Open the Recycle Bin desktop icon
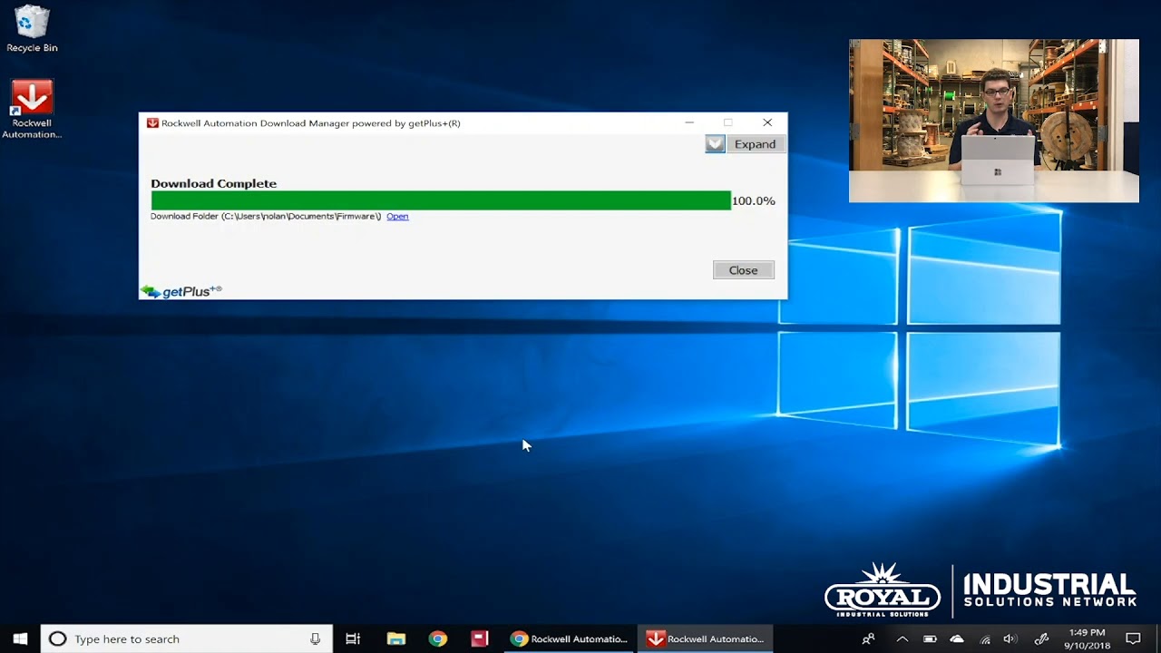 click(x=32, y=28)
